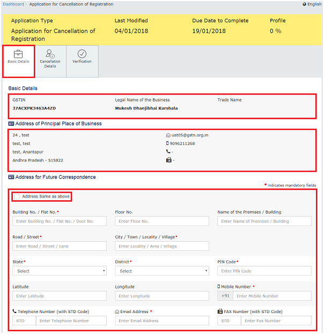The width and height of the screenshot is (324, 334).
Task: Click the GSTIN value 37ACXPK3463A4ZD
Action: tap(34, 108)
